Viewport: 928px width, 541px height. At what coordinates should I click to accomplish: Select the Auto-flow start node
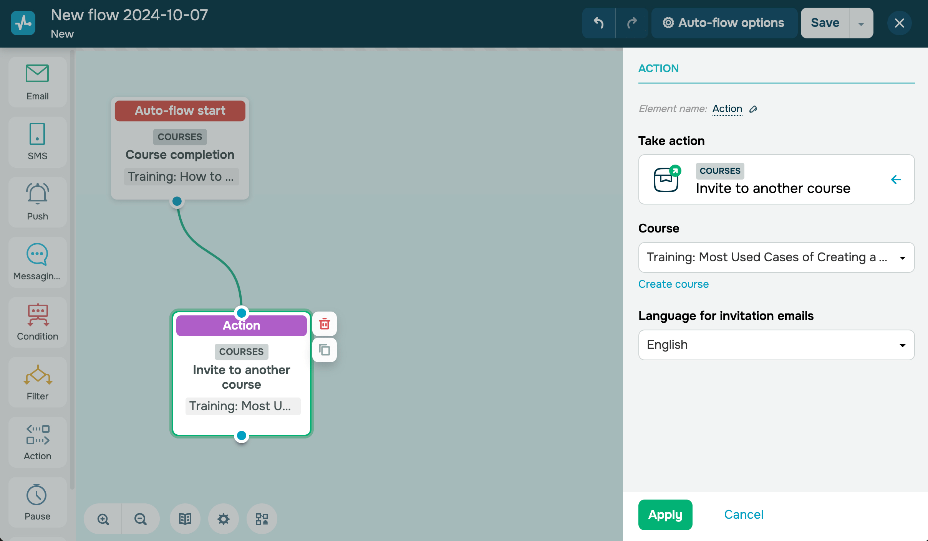pyautogui.click(x=180, y=148)
